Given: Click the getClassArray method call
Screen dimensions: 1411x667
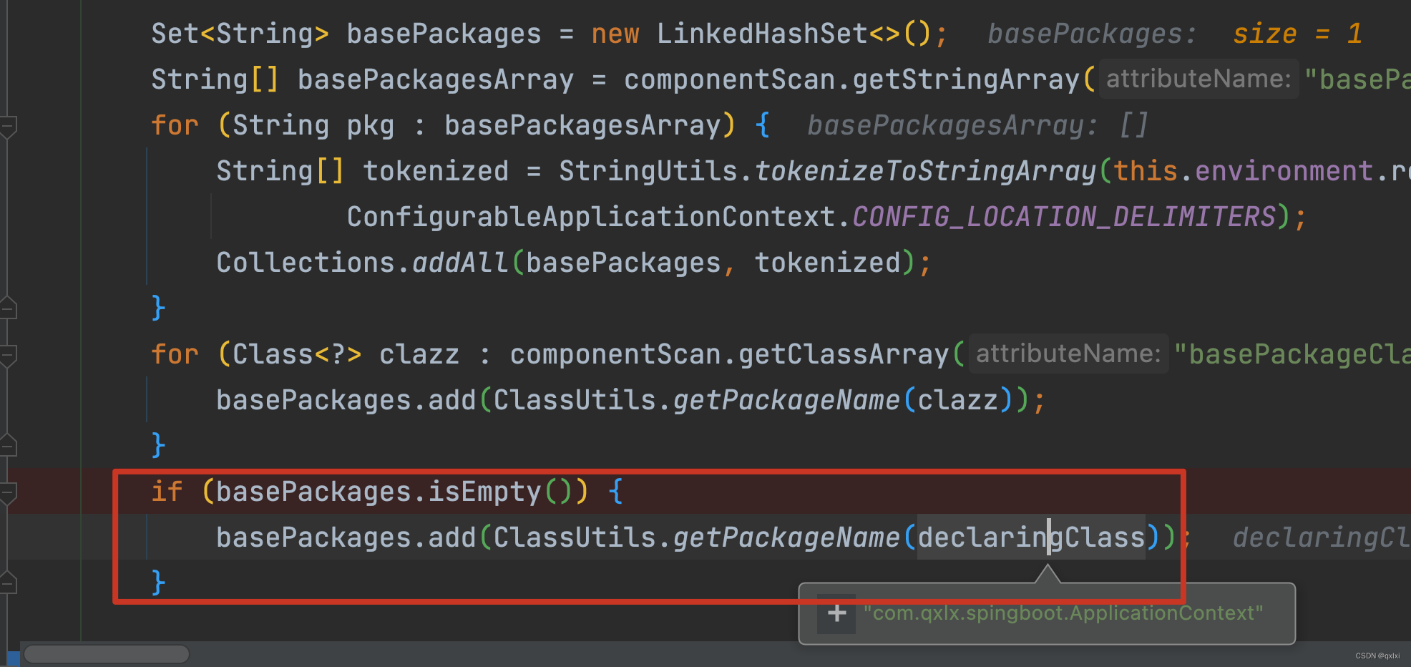Looking at the screenshot, I should coord(844,354).
